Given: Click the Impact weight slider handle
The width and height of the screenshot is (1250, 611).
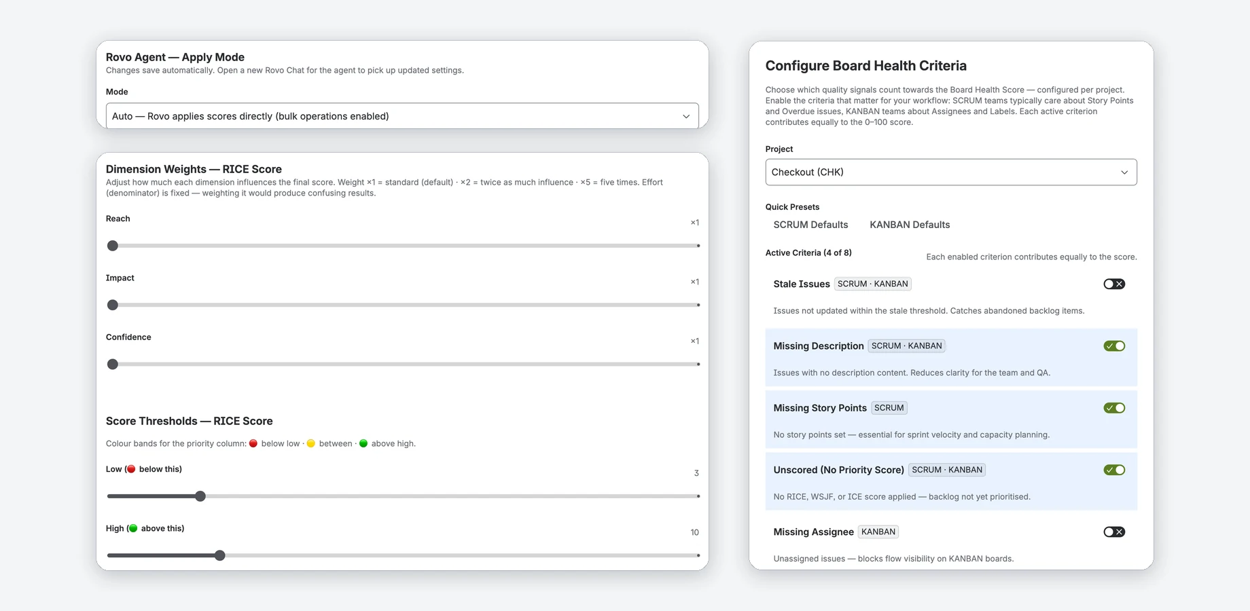Looking at the screenshot, I should point(113,305).
